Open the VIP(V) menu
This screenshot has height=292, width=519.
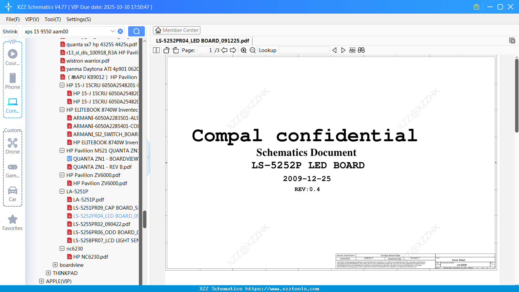pyautogui.click(x=32, y=19)
